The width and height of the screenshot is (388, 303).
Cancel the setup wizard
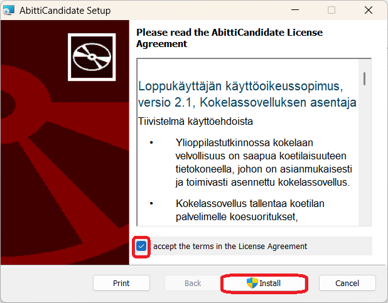point(347,283)
